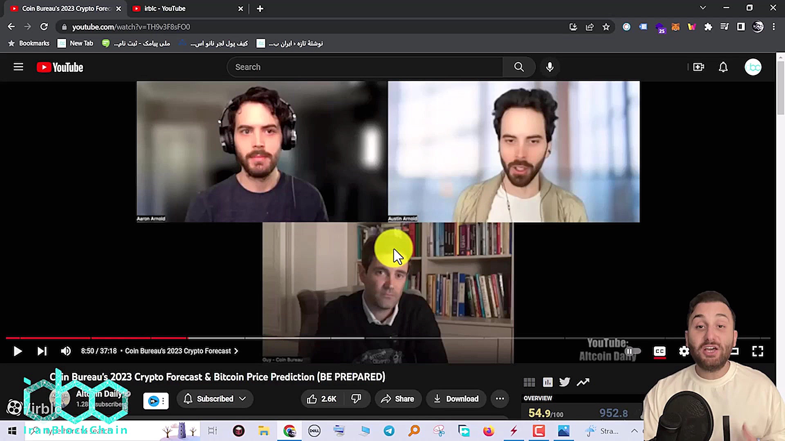The image size is (785, 441).
Task: Expand the Coin Bureau's 2023 Crypto Forecast chapter chevron
Action: [236, 351]
